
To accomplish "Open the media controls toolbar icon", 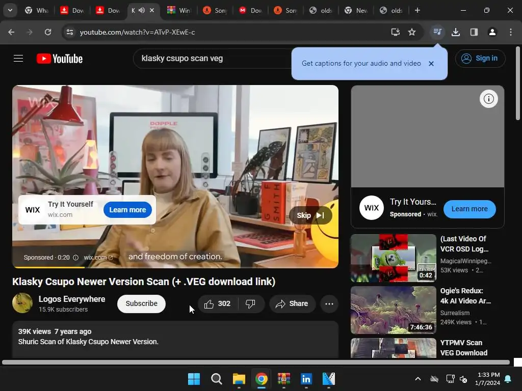I will [437, 32].
